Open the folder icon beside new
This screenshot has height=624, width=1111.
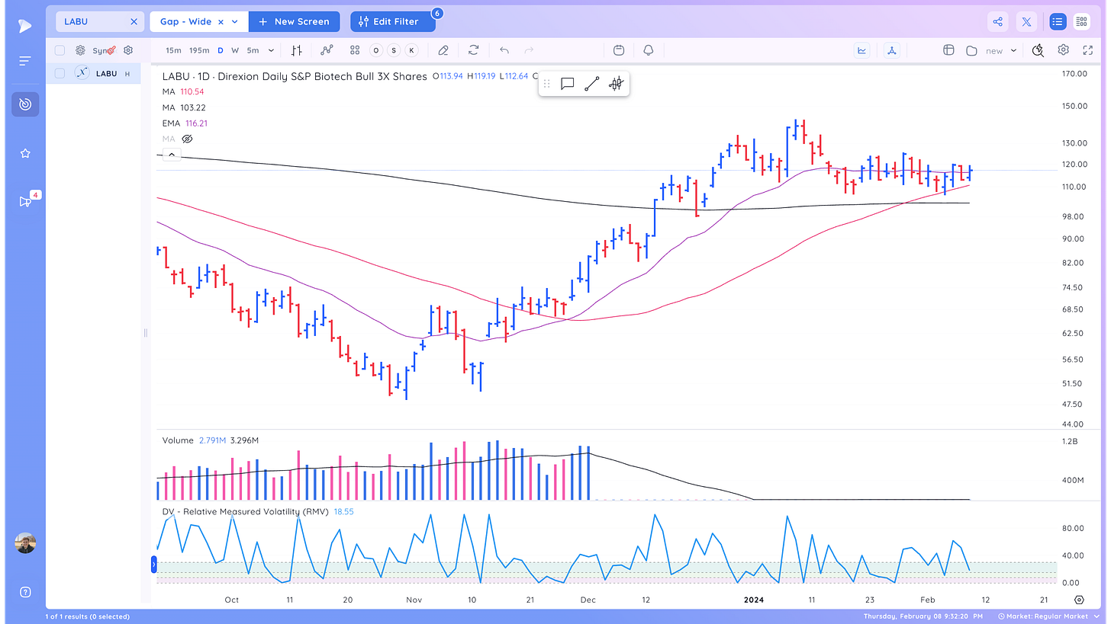(971, 50)
